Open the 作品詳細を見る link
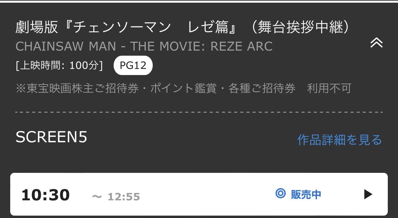 click(x=339, y=140)
